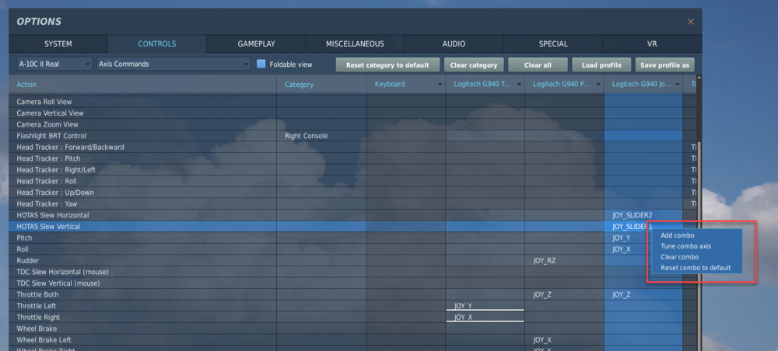Click the JOY_Y cell for Throttle Left
The height and width of the screenshot is (351, 778).
(x=485, y=306)
